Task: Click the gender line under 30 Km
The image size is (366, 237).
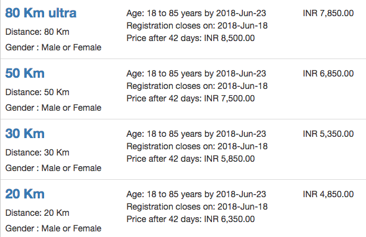Action: 53,168
